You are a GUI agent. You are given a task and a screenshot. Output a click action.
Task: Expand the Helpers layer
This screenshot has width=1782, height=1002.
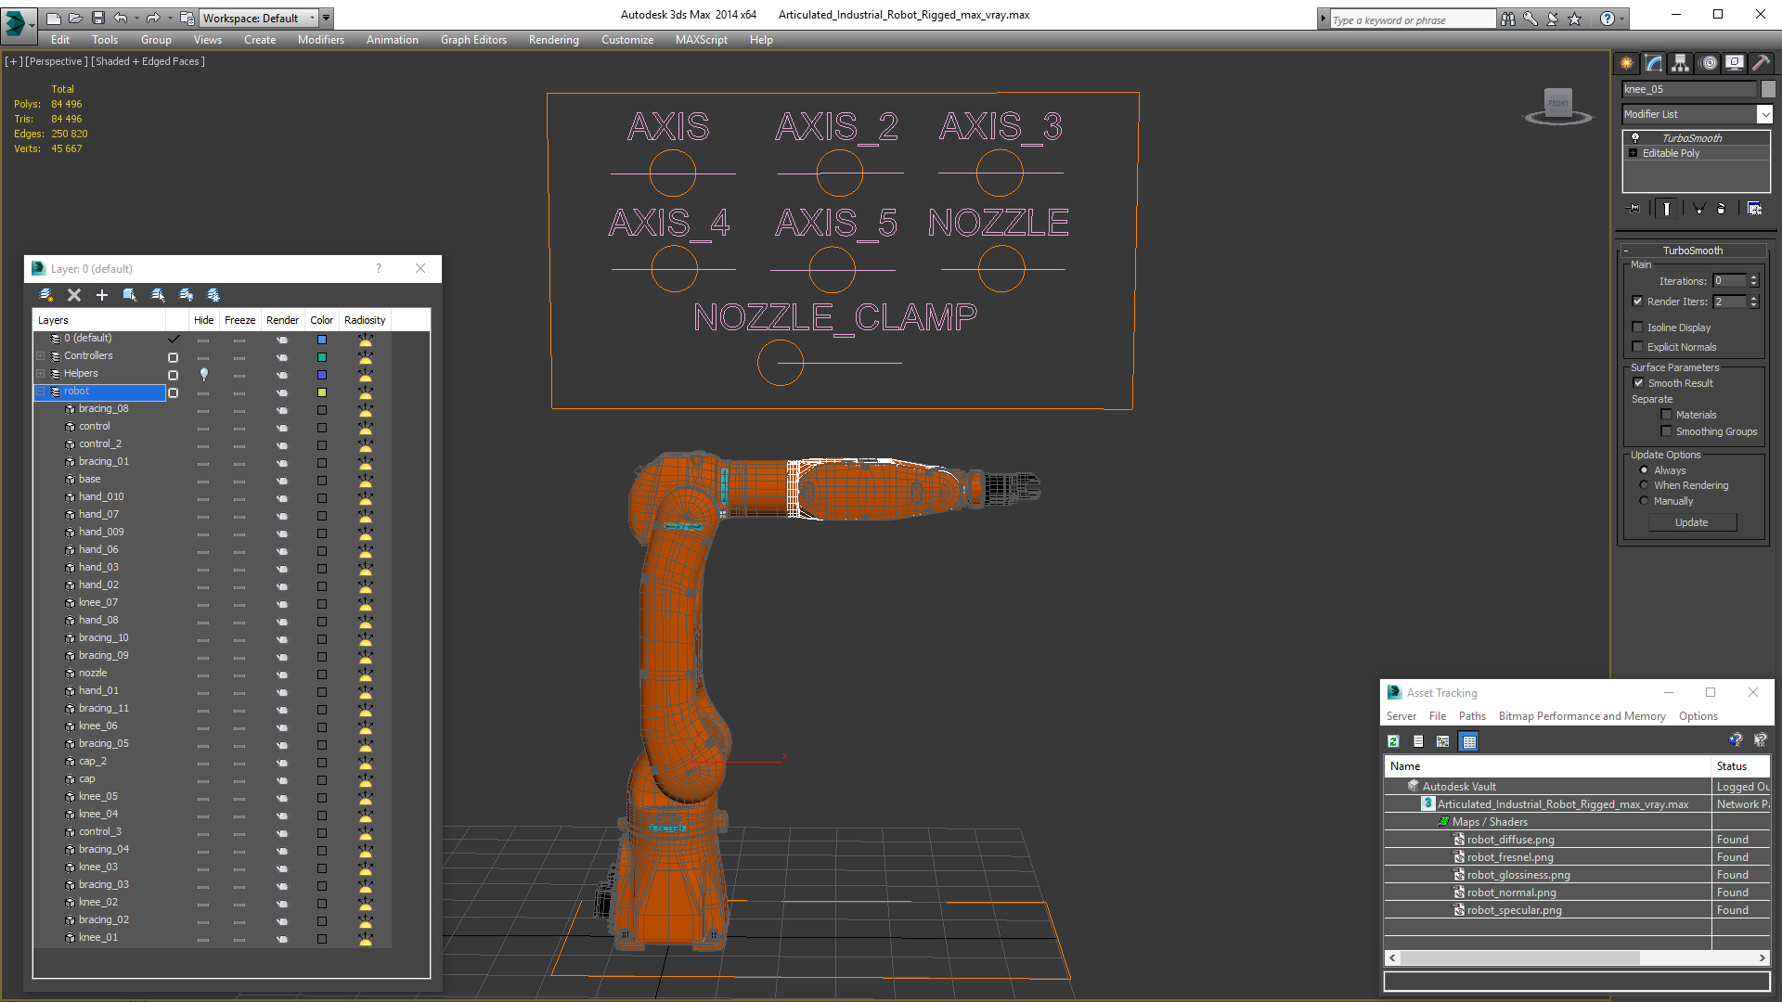40,374
